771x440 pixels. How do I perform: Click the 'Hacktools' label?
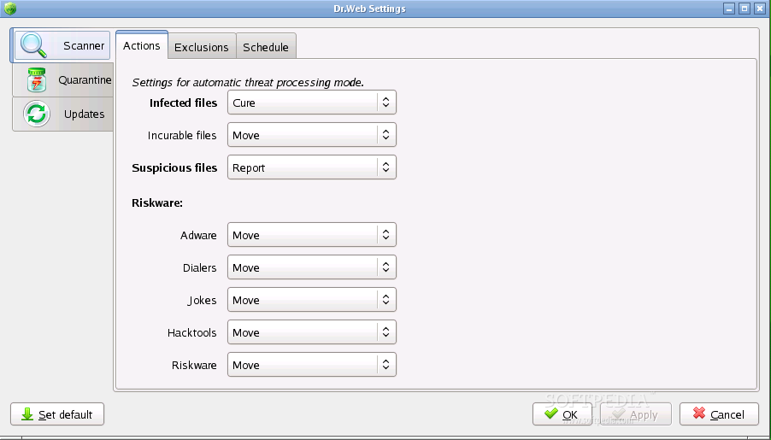(x=191, y=332)
